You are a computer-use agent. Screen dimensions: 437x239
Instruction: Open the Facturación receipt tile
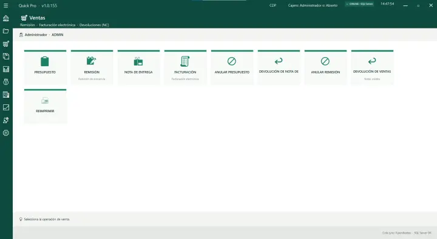coord(185,67)
